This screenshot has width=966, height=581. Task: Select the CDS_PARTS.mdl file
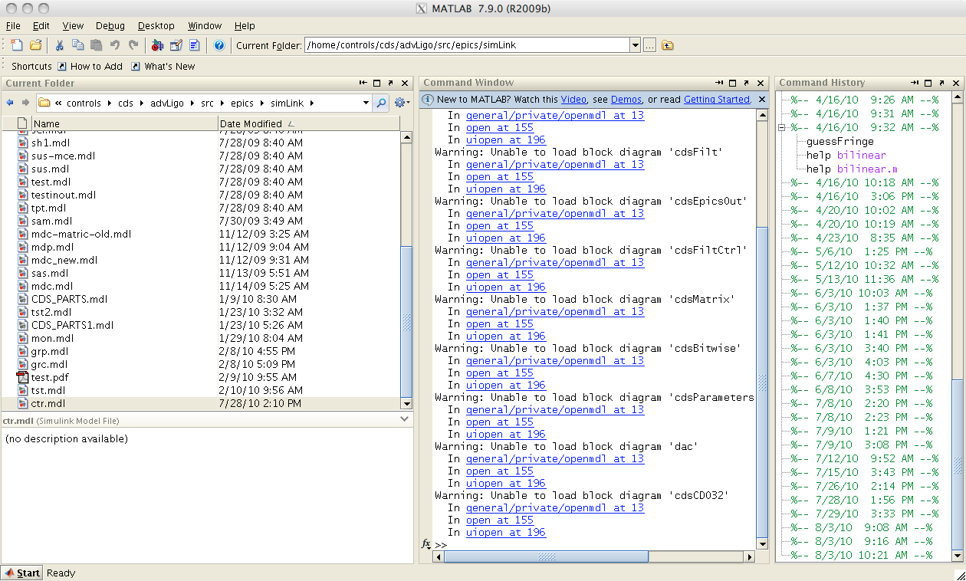pyautogui.click(x=69, y=299)
